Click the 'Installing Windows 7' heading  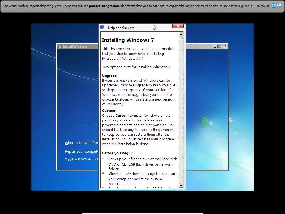128,40
